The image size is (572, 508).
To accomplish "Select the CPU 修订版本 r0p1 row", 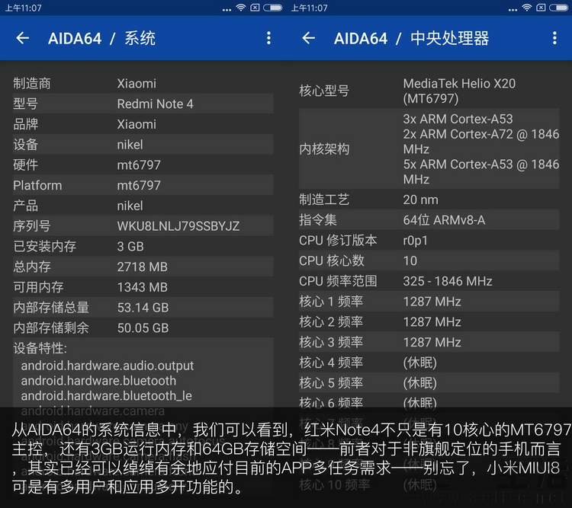I will tap(429, 241).
